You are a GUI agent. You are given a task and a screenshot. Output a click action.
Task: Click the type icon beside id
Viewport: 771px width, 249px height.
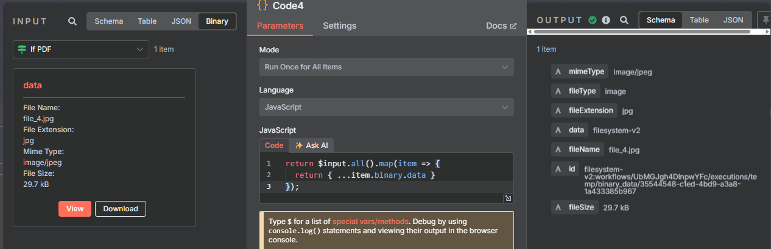point(558,169)
